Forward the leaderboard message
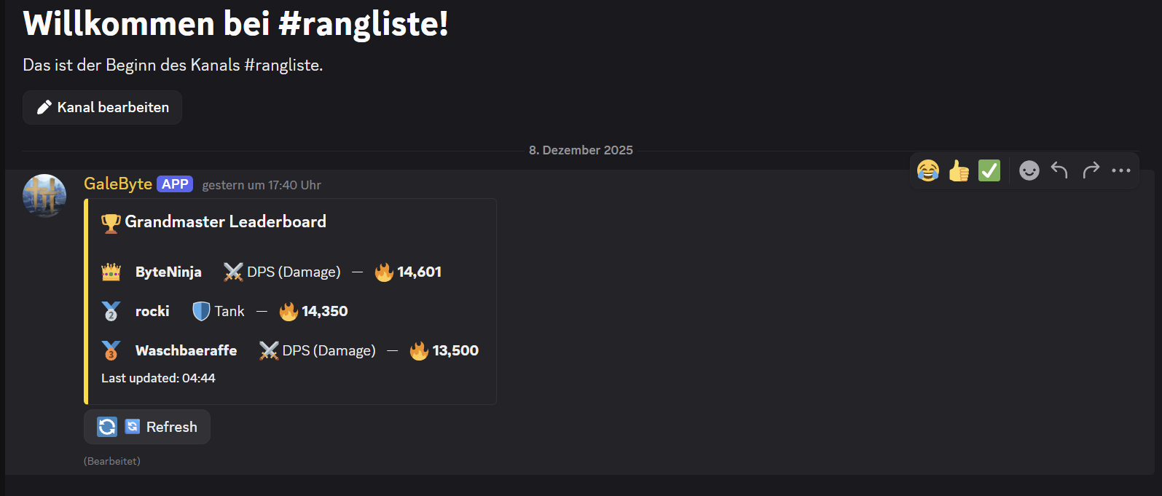Image resolution: width=1162 pixels, height=496 pixels. [1091, 170]
